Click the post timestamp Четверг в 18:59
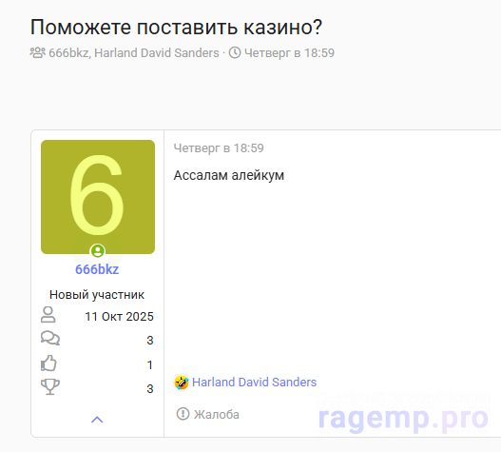This screenshot has height=452, width=501. (x=219, y=148)
